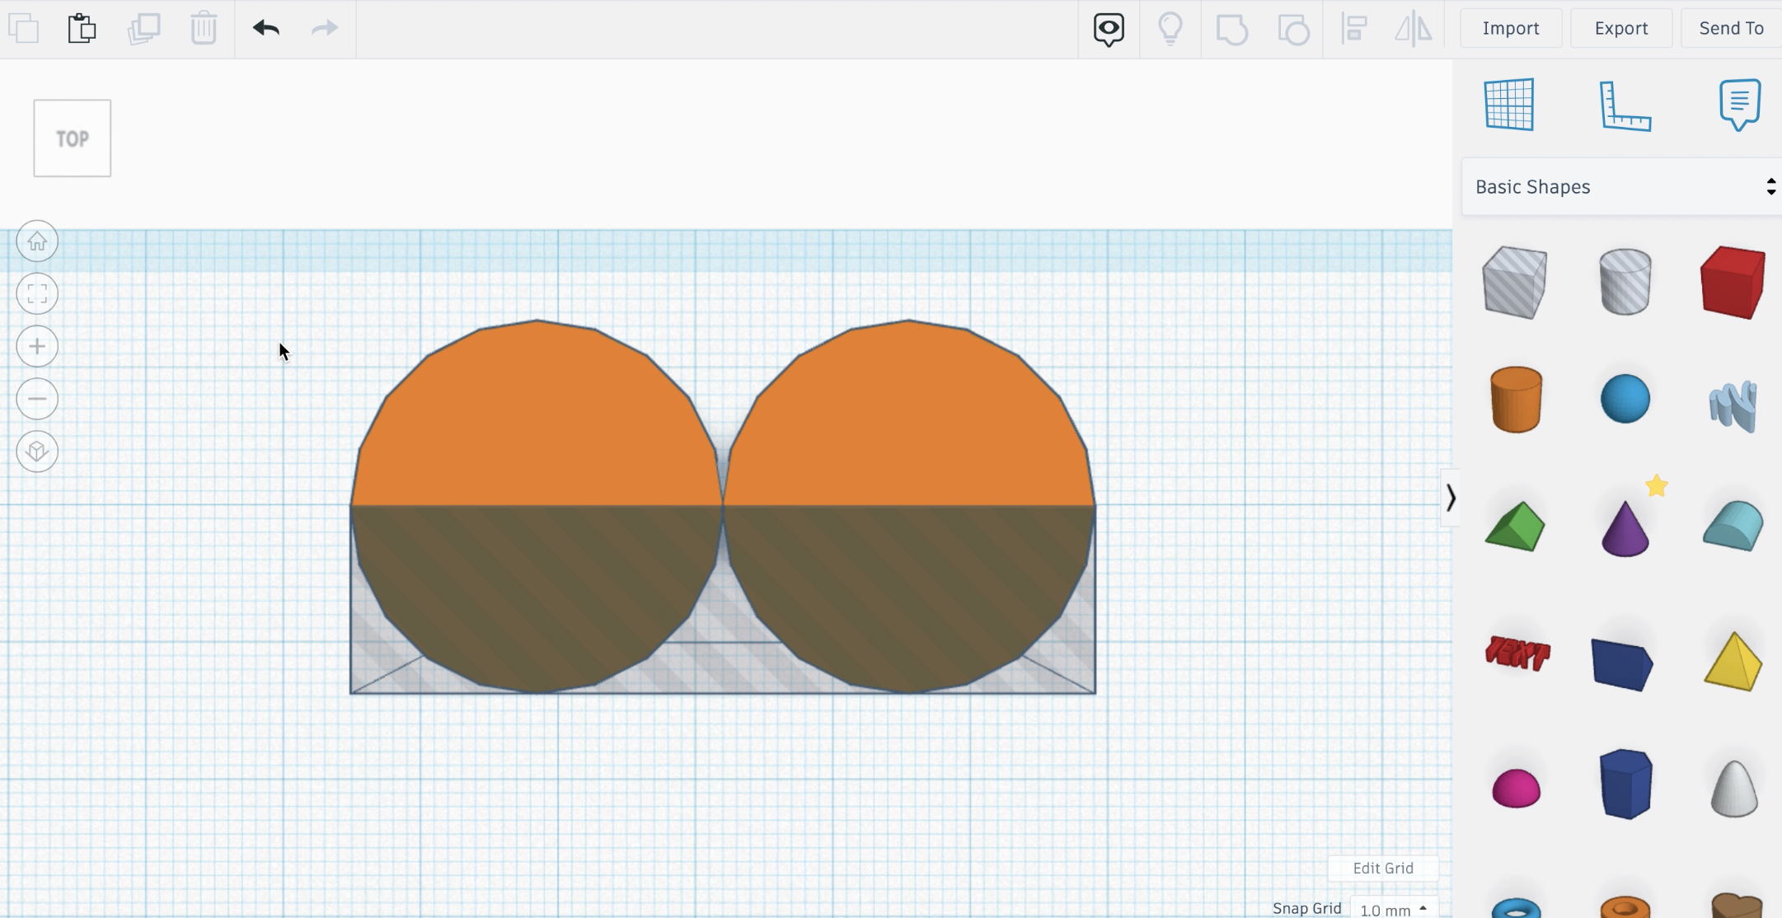This screenshot has width=1782, height=918.
Task: Open the Basic Shapes dropdown
Action: pyautogui.click(x=1622, y=187)
